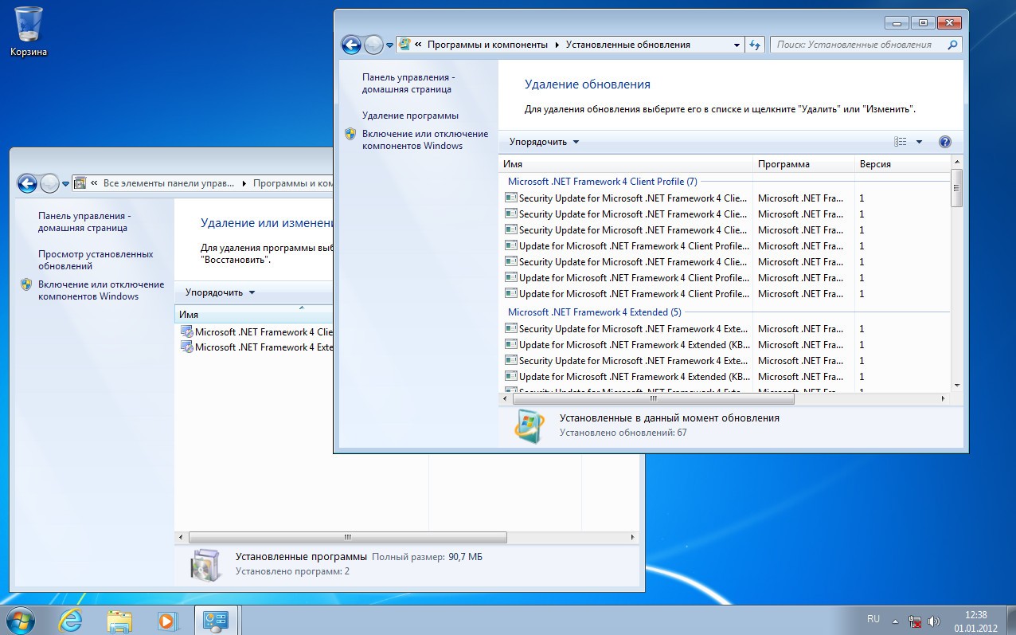Refresh the Установленные обновления list
Image resolution: width=1016 pixels, height=635 pixels.
(x=755, y=45)
